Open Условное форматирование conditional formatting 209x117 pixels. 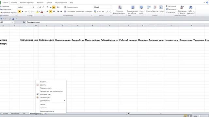click(120, 10)
